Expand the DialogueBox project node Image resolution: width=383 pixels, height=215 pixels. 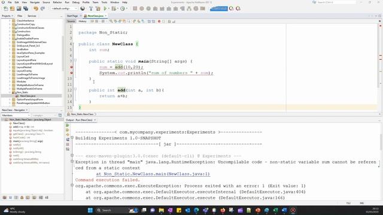pyautogui.click(x=10, y=35)
